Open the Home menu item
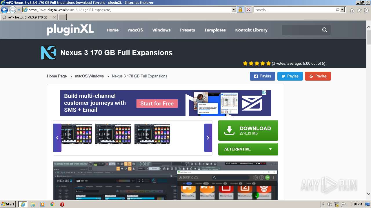This screenshot has height=208, width=371. click(x=112, y=30)
